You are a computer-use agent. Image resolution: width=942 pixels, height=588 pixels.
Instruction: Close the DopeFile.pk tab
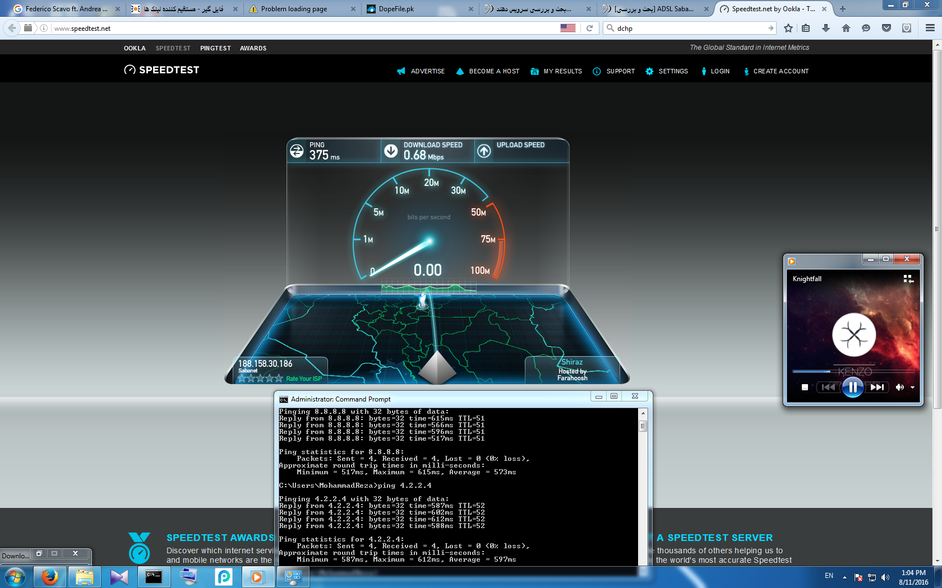click(471, 9)
